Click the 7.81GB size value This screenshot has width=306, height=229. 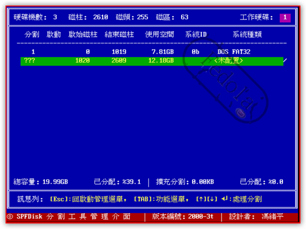click(159, 51)
